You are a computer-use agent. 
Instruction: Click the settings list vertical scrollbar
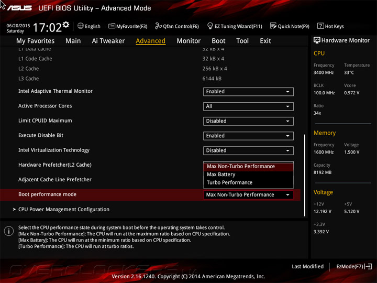(x=305, y=175)
